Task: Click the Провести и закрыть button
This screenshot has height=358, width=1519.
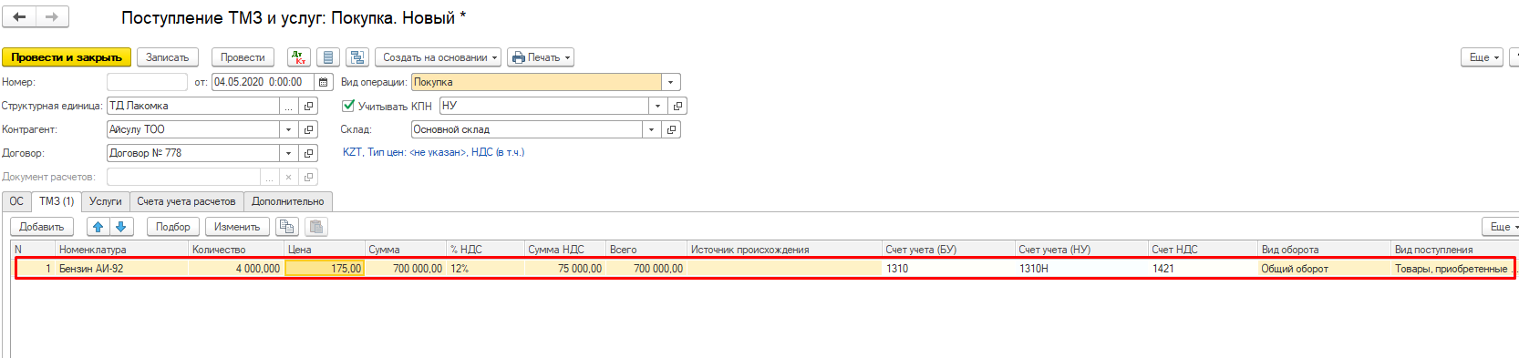Action: (67, 57)
